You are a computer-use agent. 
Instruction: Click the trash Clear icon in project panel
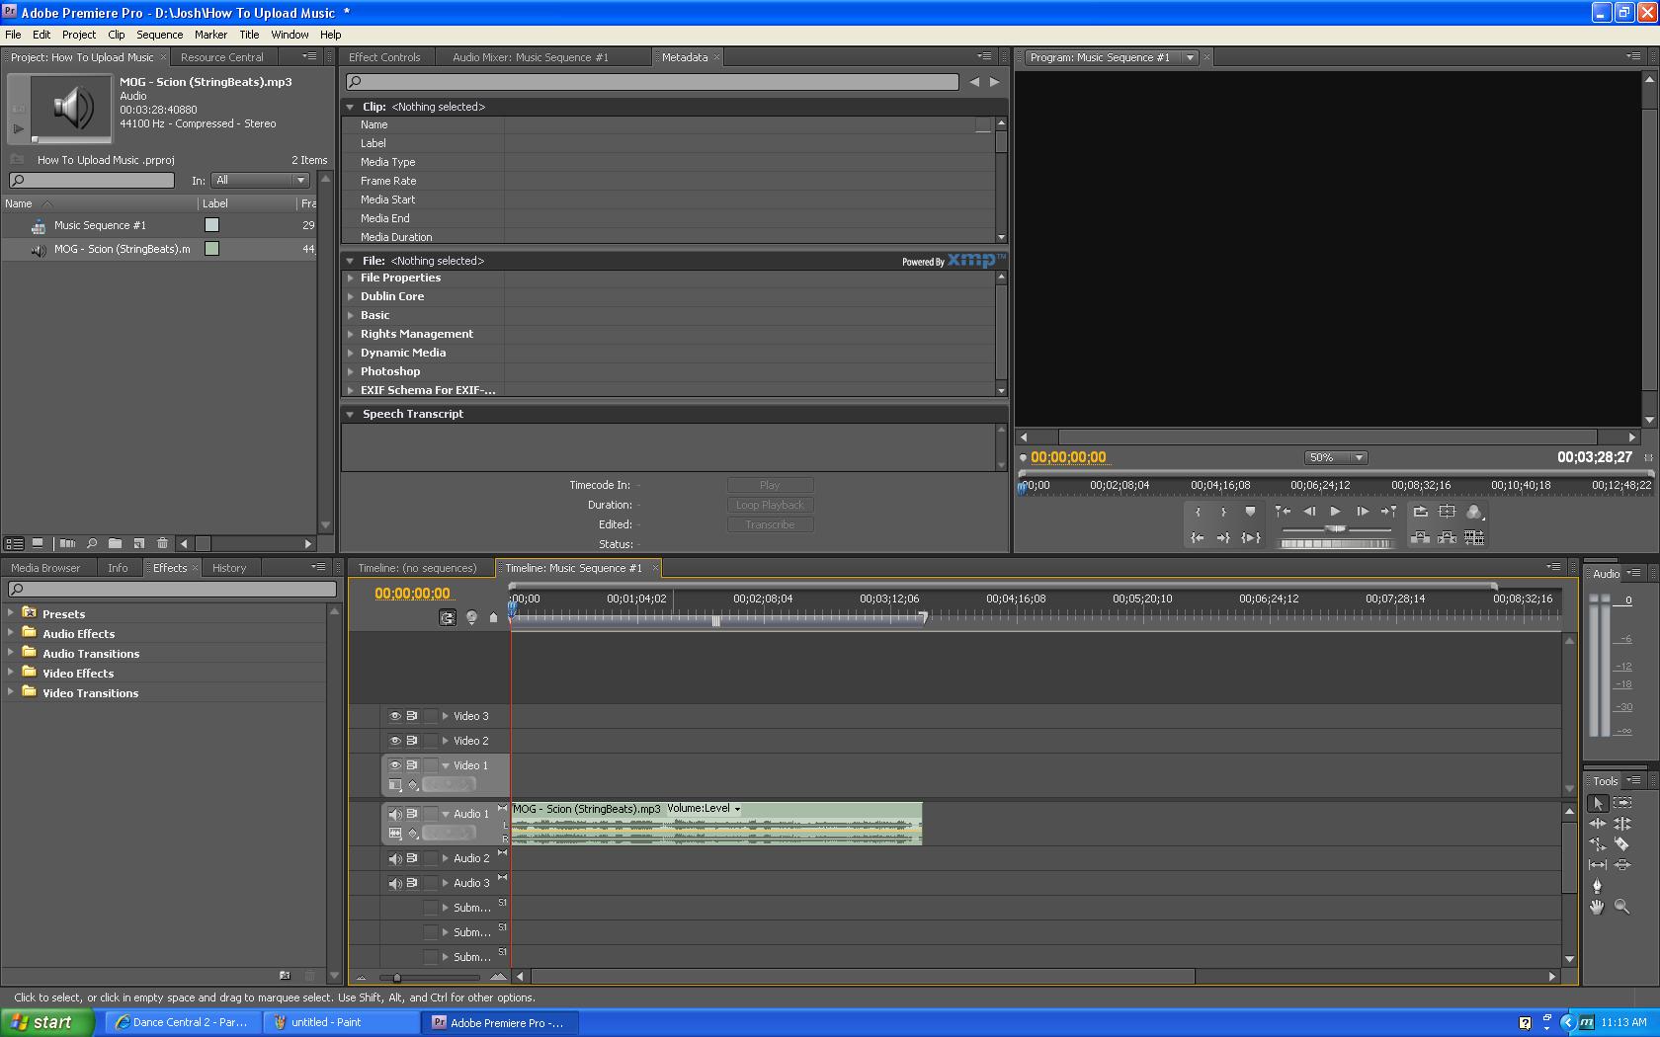pyautogui.click(x=162, y=543)
